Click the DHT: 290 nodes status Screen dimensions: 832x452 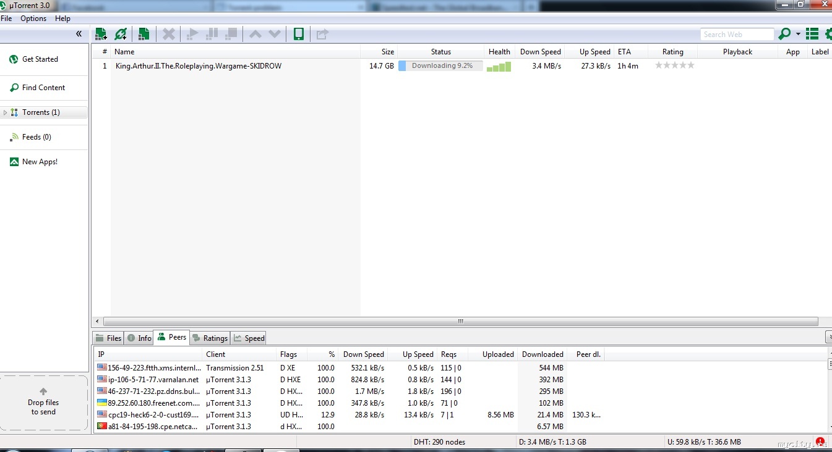[x=439, y=442]
